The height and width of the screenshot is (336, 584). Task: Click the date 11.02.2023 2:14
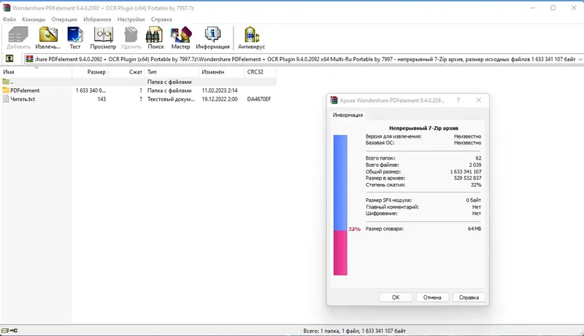pyautogui.click(x=220, y=90)
